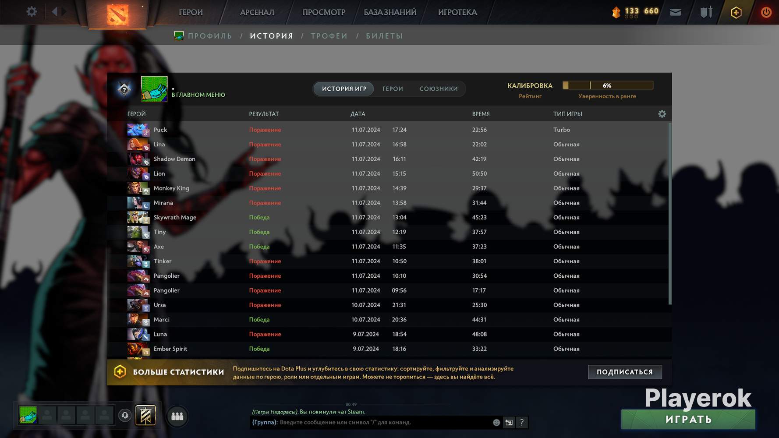This screenshot has height=438, width=779.
Task: Click the chat pop-out window icon
Action: 509,422
